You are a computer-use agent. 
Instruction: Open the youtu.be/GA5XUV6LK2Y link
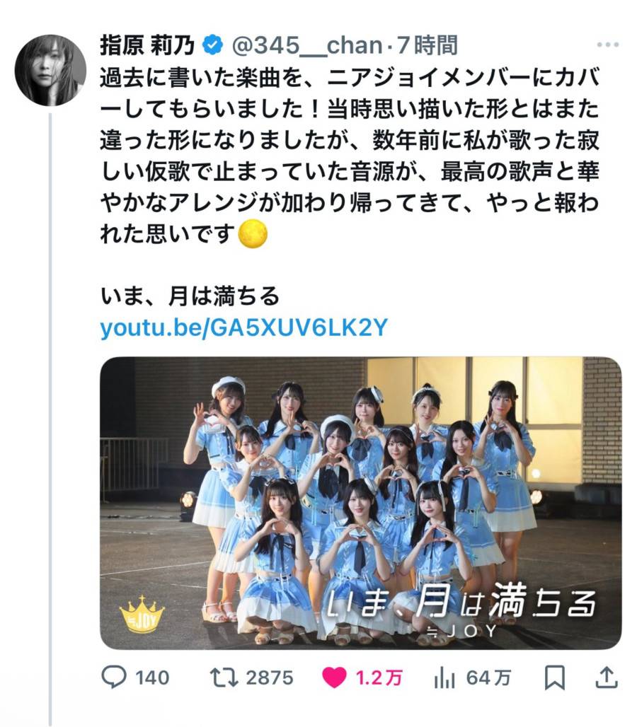(x=243, y=328)
